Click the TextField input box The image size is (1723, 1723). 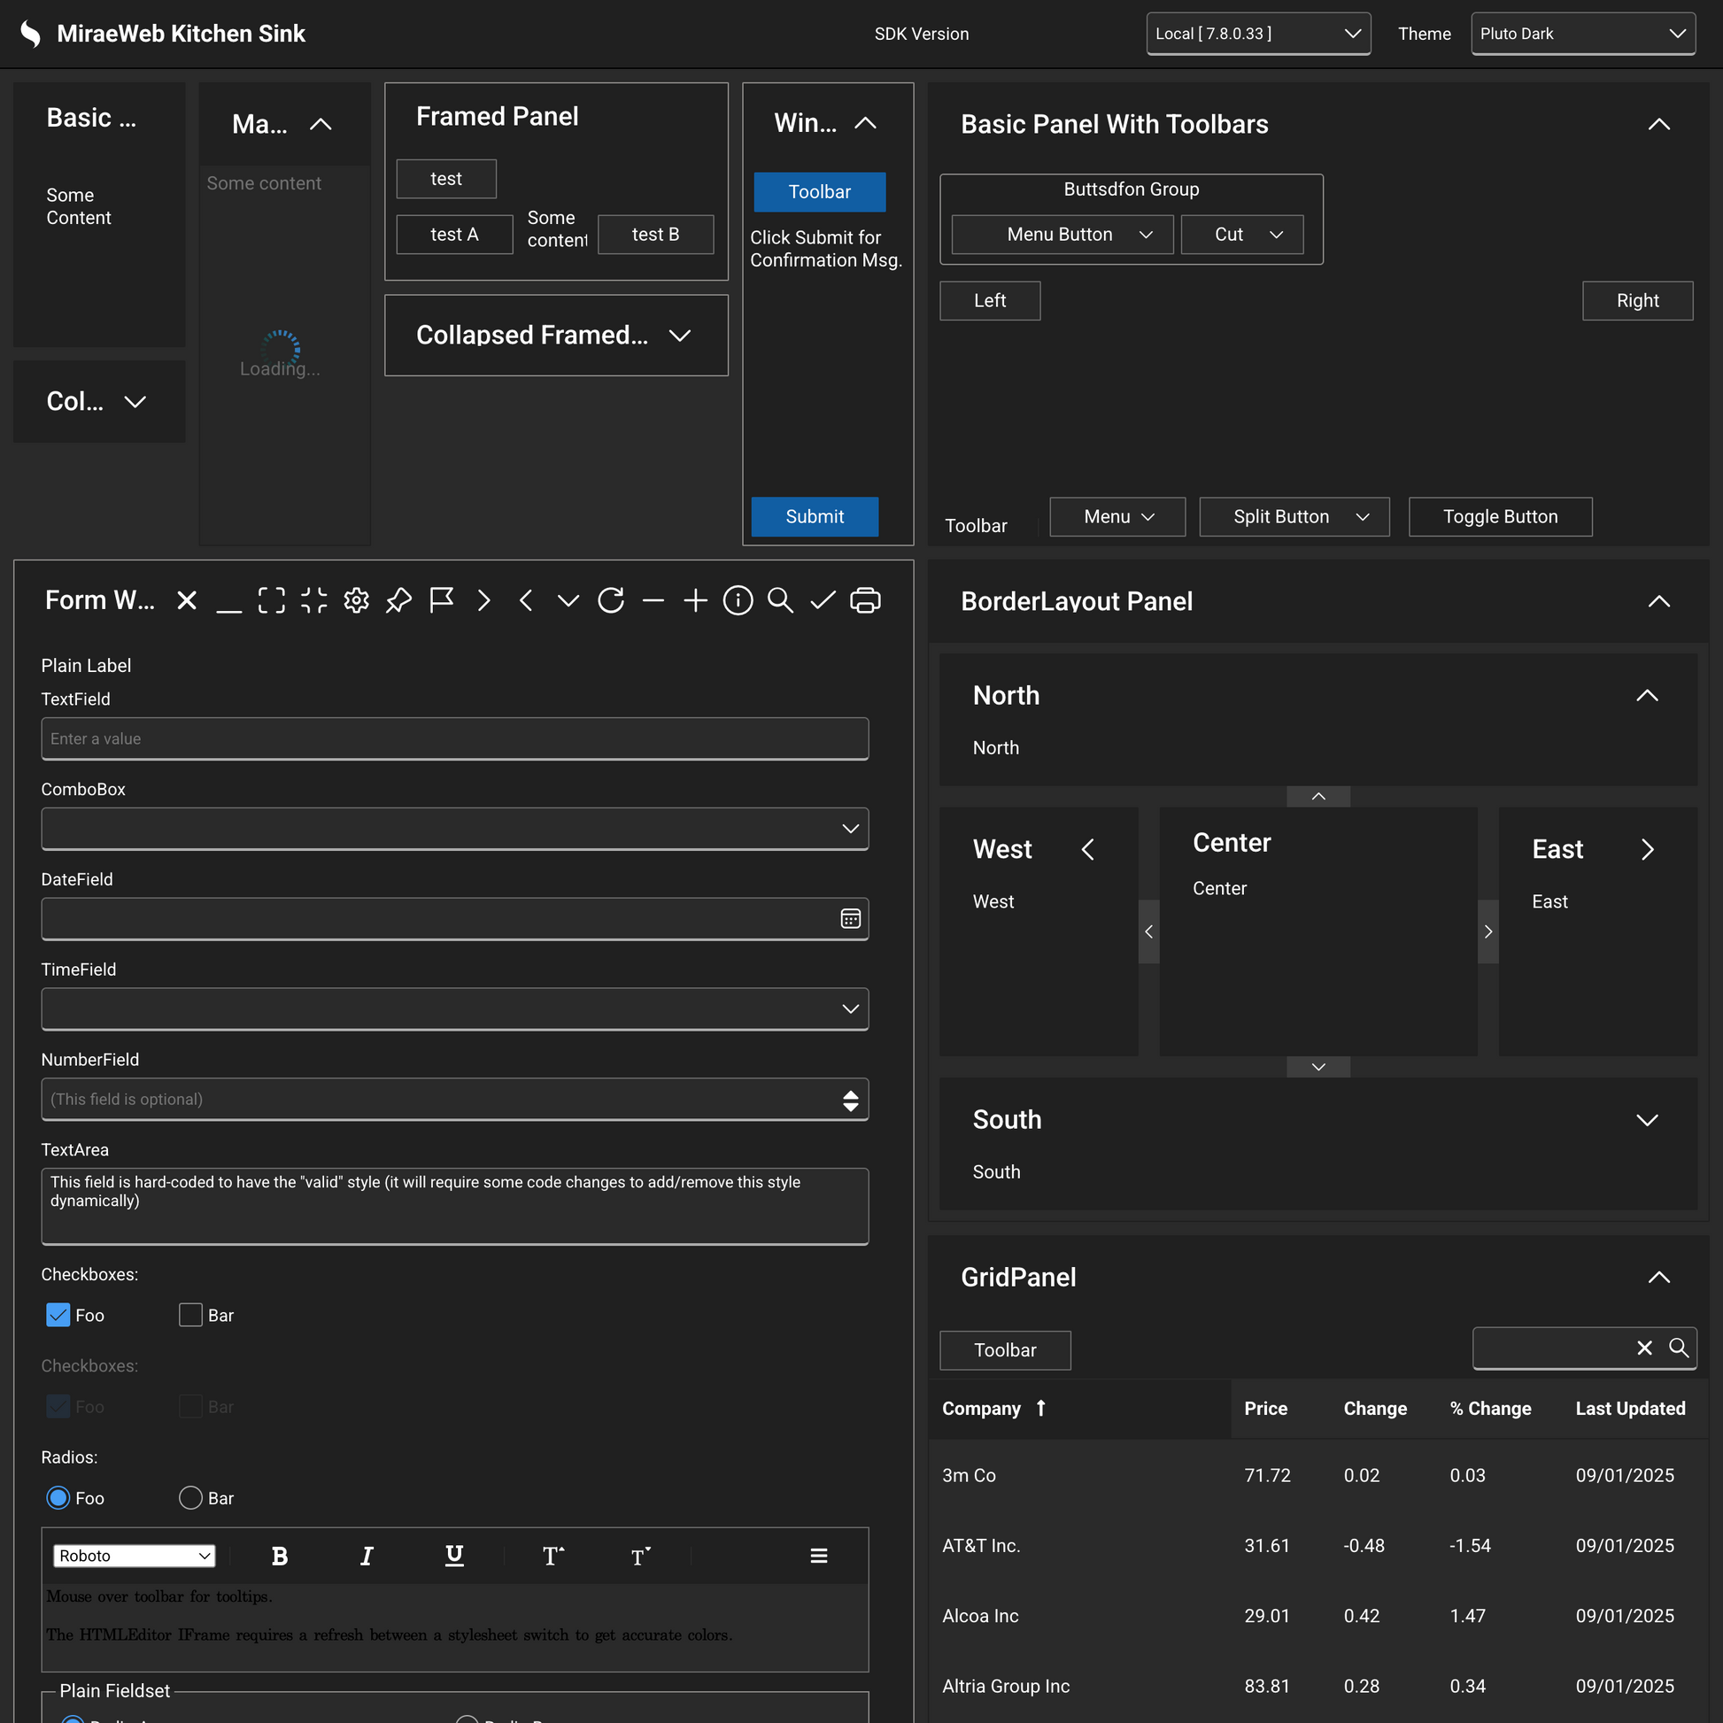454,738
